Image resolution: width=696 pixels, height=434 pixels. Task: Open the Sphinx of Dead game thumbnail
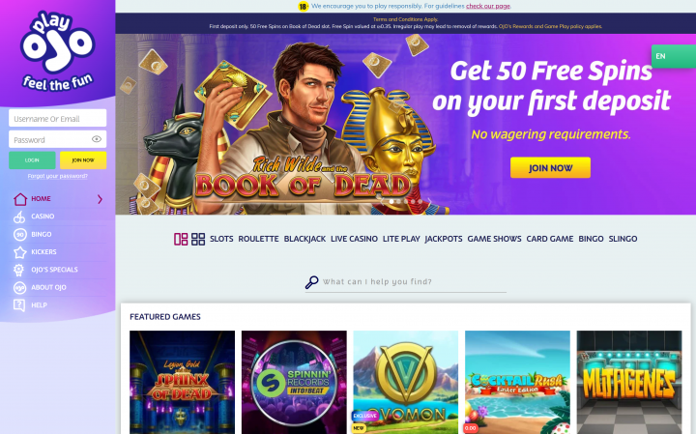[x=182, y=382]
